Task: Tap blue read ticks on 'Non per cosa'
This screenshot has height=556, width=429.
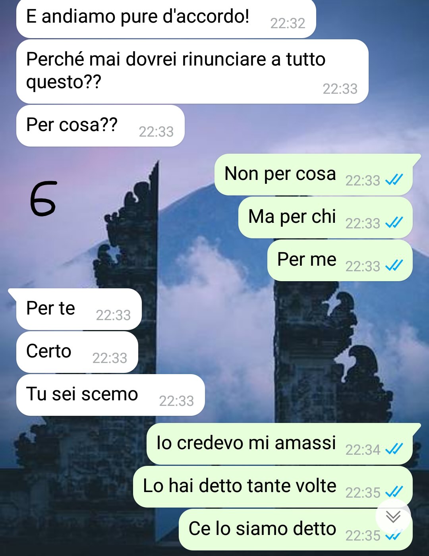Action: pos(394,180)
